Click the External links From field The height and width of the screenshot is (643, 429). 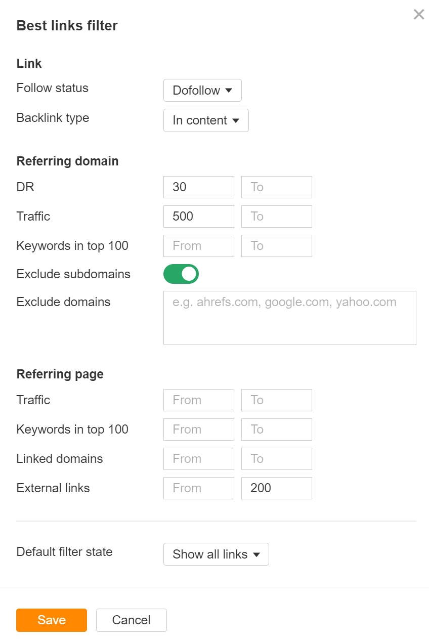[x=199, y=488]
